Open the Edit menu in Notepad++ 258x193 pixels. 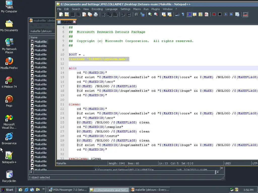pos(67,9)
